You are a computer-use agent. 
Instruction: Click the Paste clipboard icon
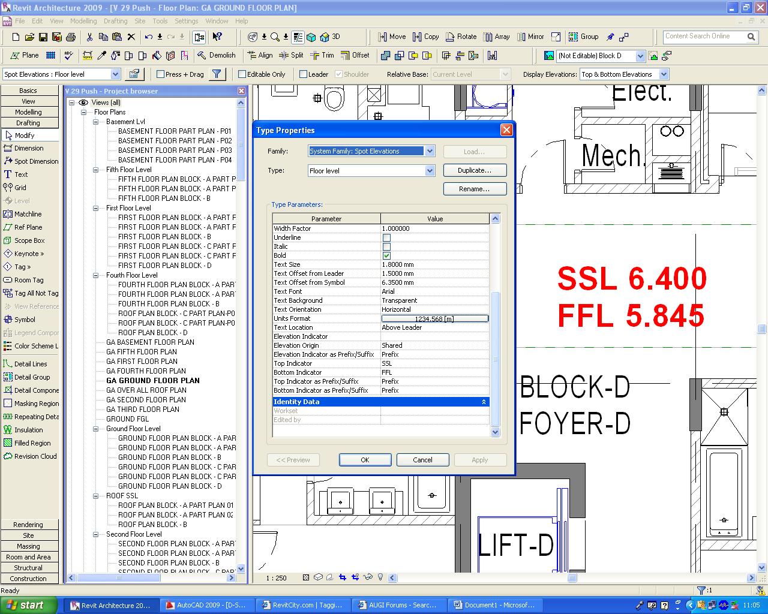(116, 37)
